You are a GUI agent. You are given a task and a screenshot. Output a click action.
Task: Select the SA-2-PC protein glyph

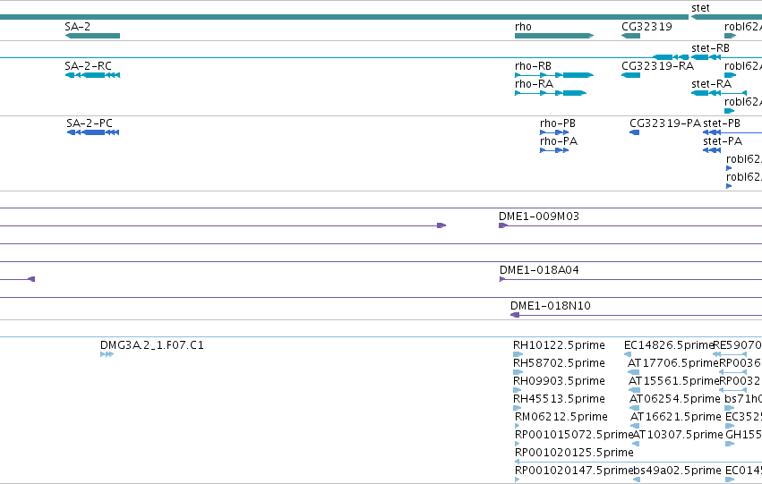click(x=93, y=132)
